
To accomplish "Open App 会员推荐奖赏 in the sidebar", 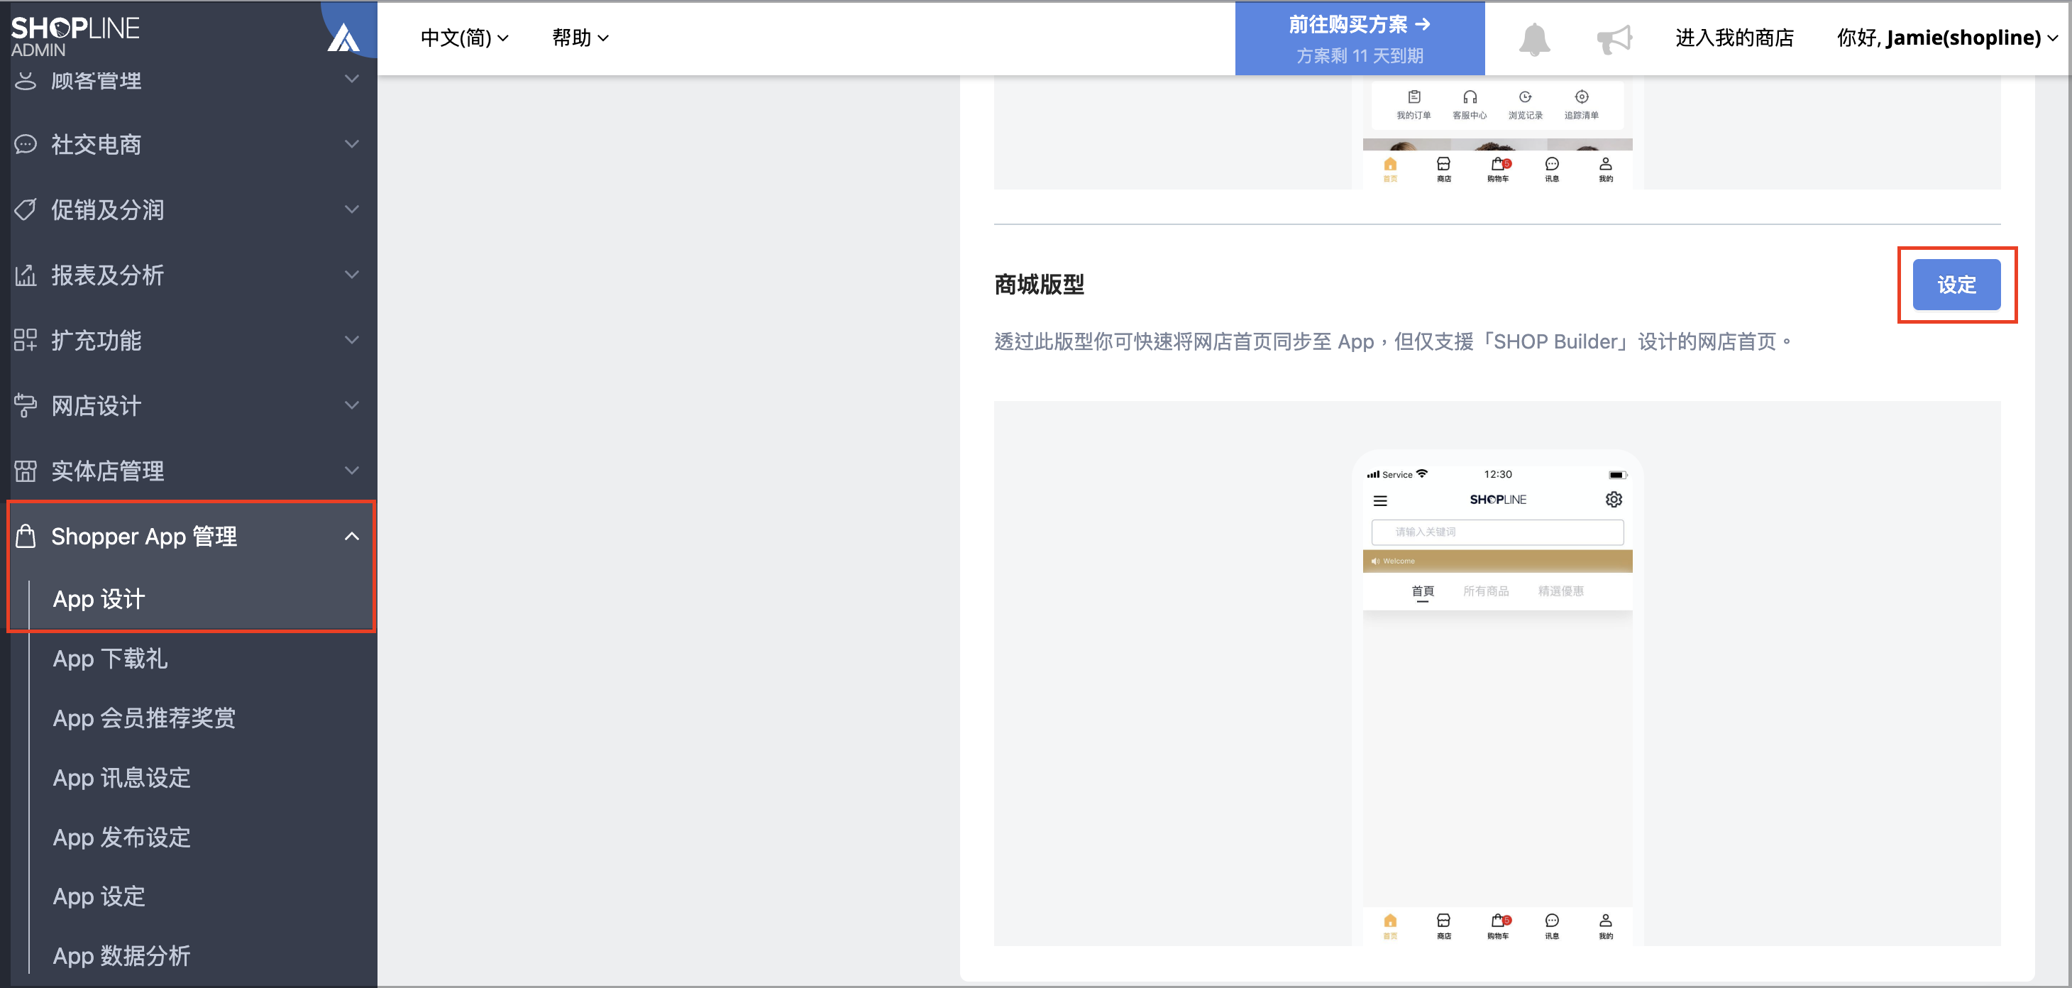I will click(144, 718).
